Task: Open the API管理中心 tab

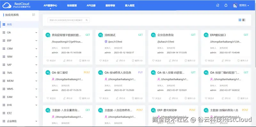Action: [x=50, y=5]
